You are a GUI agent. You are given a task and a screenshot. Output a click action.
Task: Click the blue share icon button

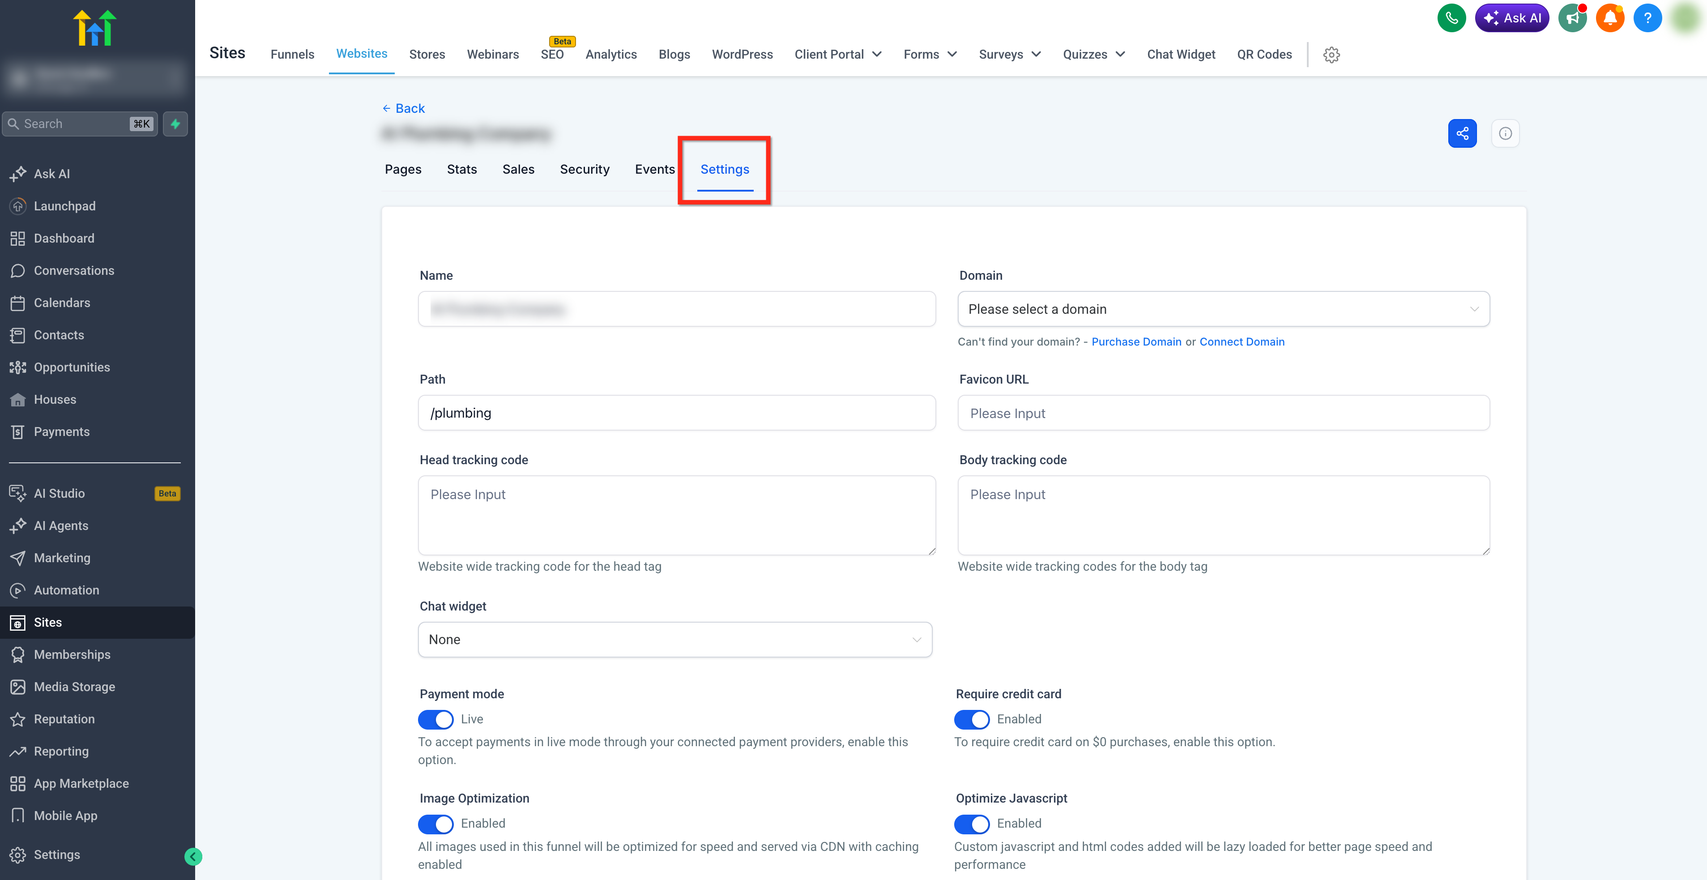coord(1462,133)
